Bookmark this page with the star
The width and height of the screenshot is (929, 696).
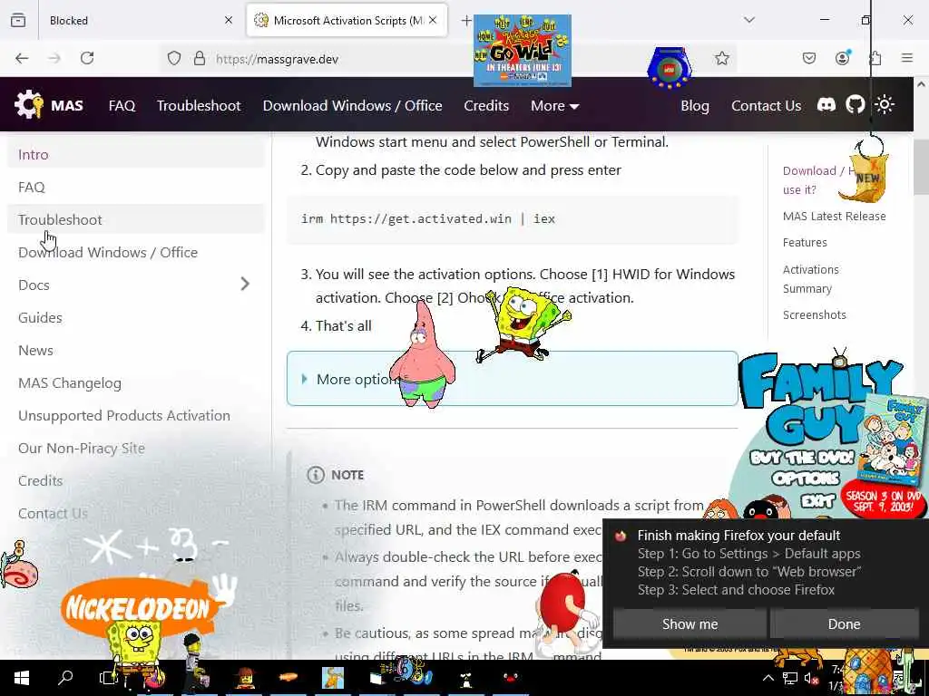point(721,58)
